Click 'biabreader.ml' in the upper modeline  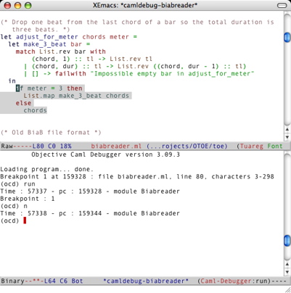coord(116,146)
